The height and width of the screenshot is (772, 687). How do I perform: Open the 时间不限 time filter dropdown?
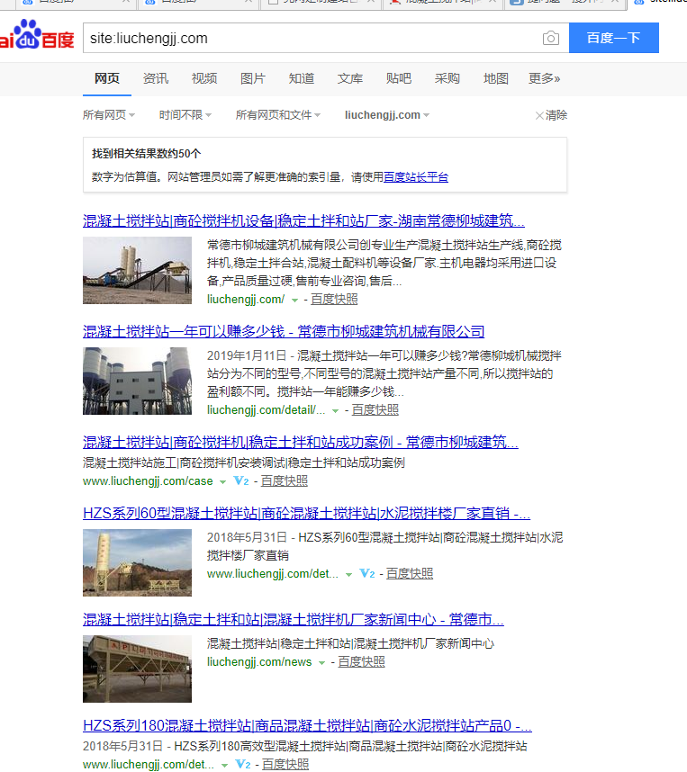pos(185,115)
